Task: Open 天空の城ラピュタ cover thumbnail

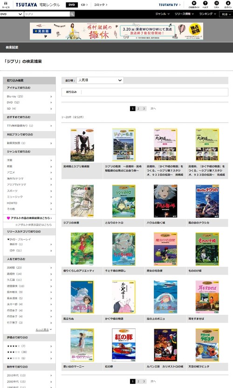Action: 207,345
